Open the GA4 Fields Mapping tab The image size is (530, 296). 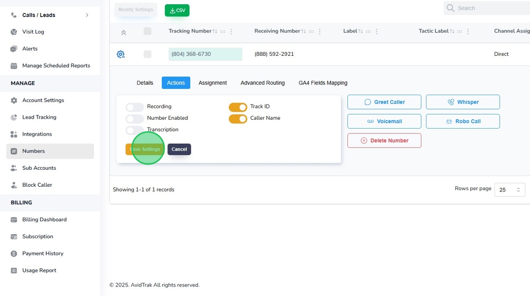pyautogui.click(x=323, y=83)
